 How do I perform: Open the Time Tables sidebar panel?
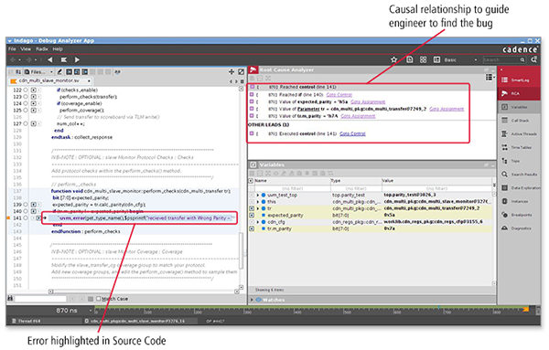coord(519,147)
